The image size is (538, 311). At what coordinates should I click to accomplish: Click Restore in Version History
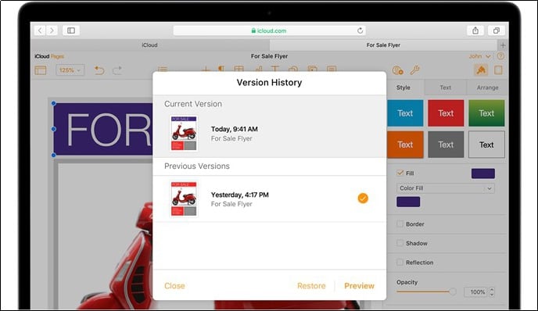point(311,286)
